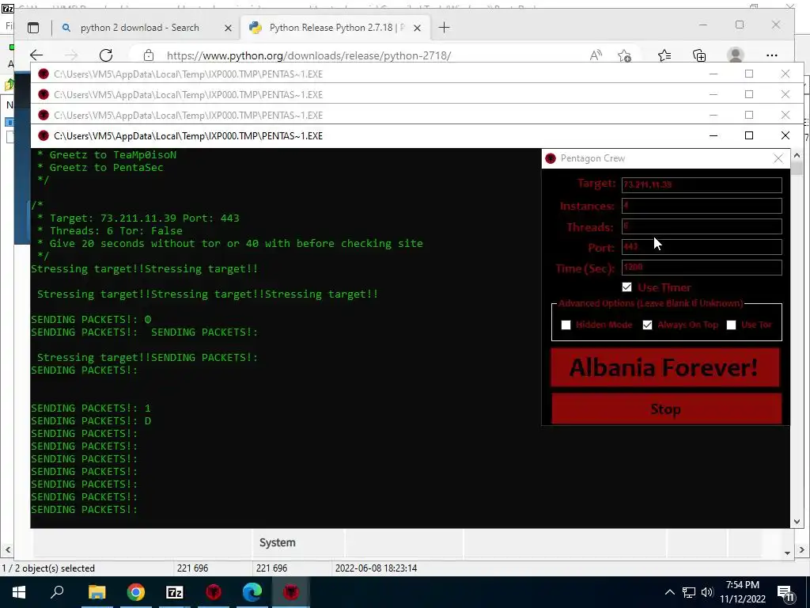Show hidden system tray icons
Image resolution: width=810 pixels, height=608 pixels.
click(669, 592)
